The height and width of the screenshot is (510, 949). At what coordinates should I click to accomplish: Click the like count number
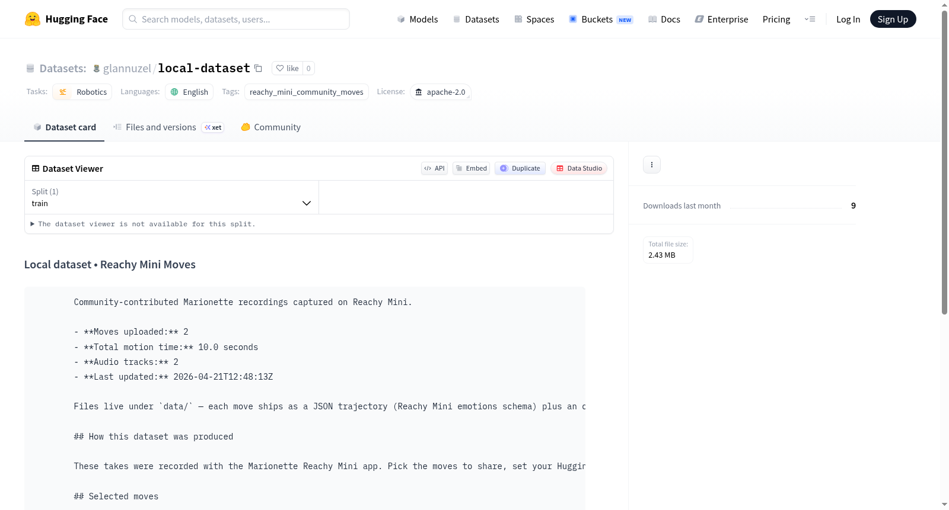(308, 68)
